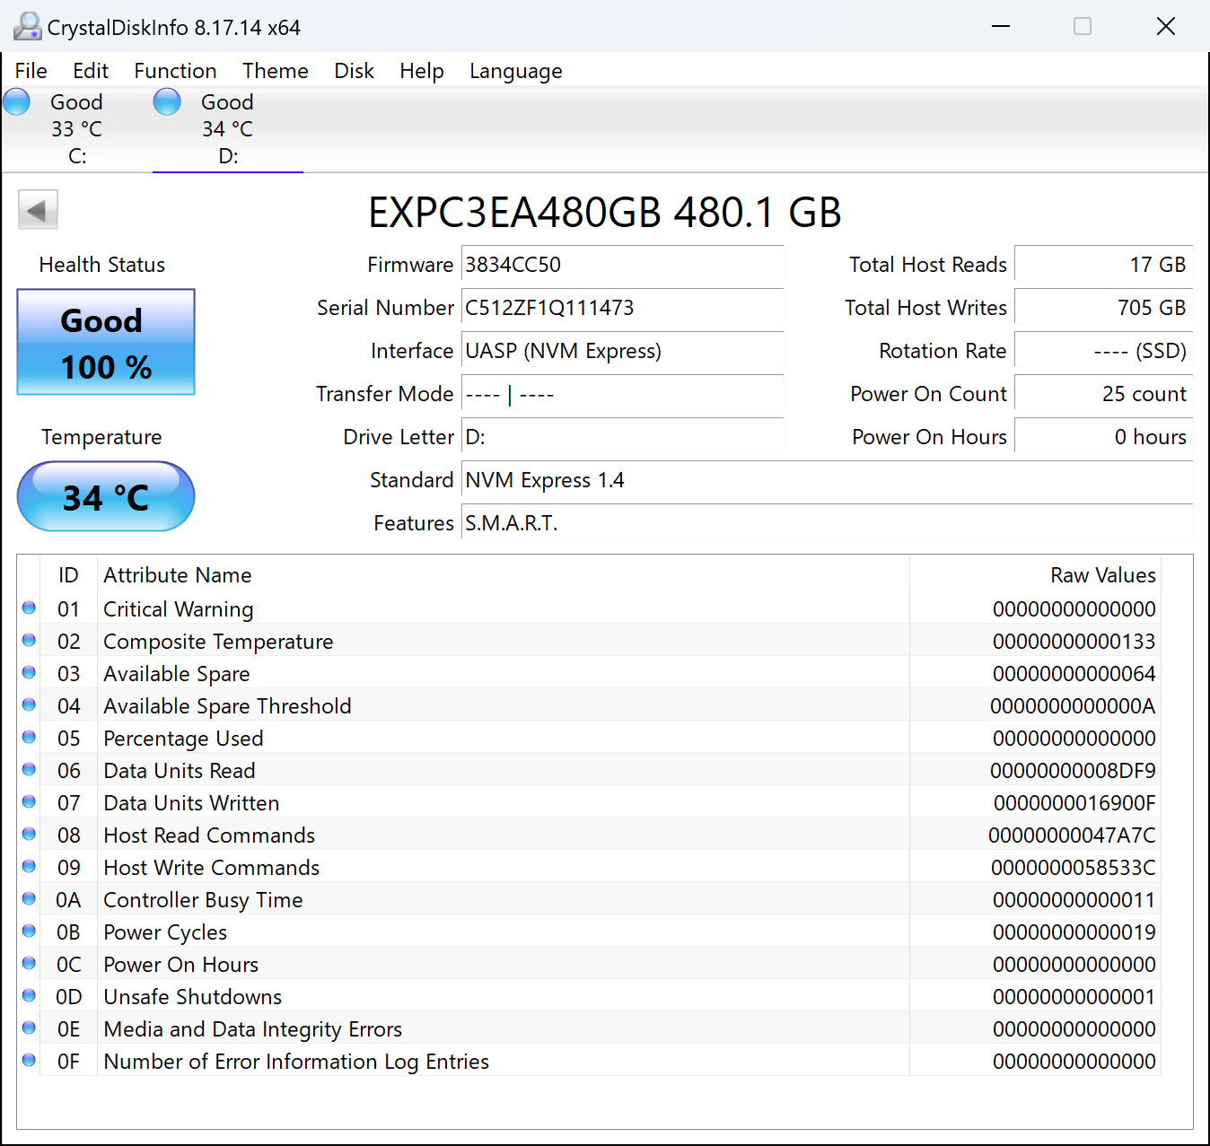Switch to the drive D: tab
The height and width of the screenshot is (1146, 1210).
[x=227, y=128]
